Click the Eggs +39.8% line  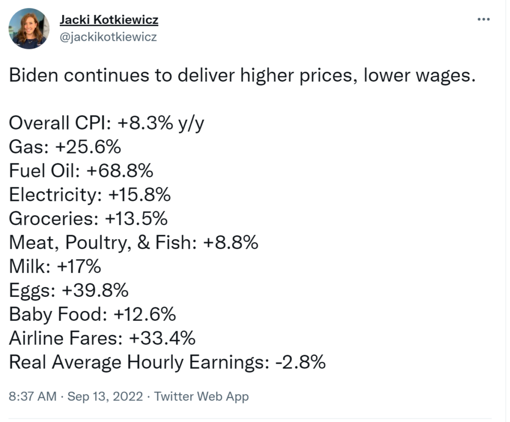pyautogui.click(x=69, y=290)
